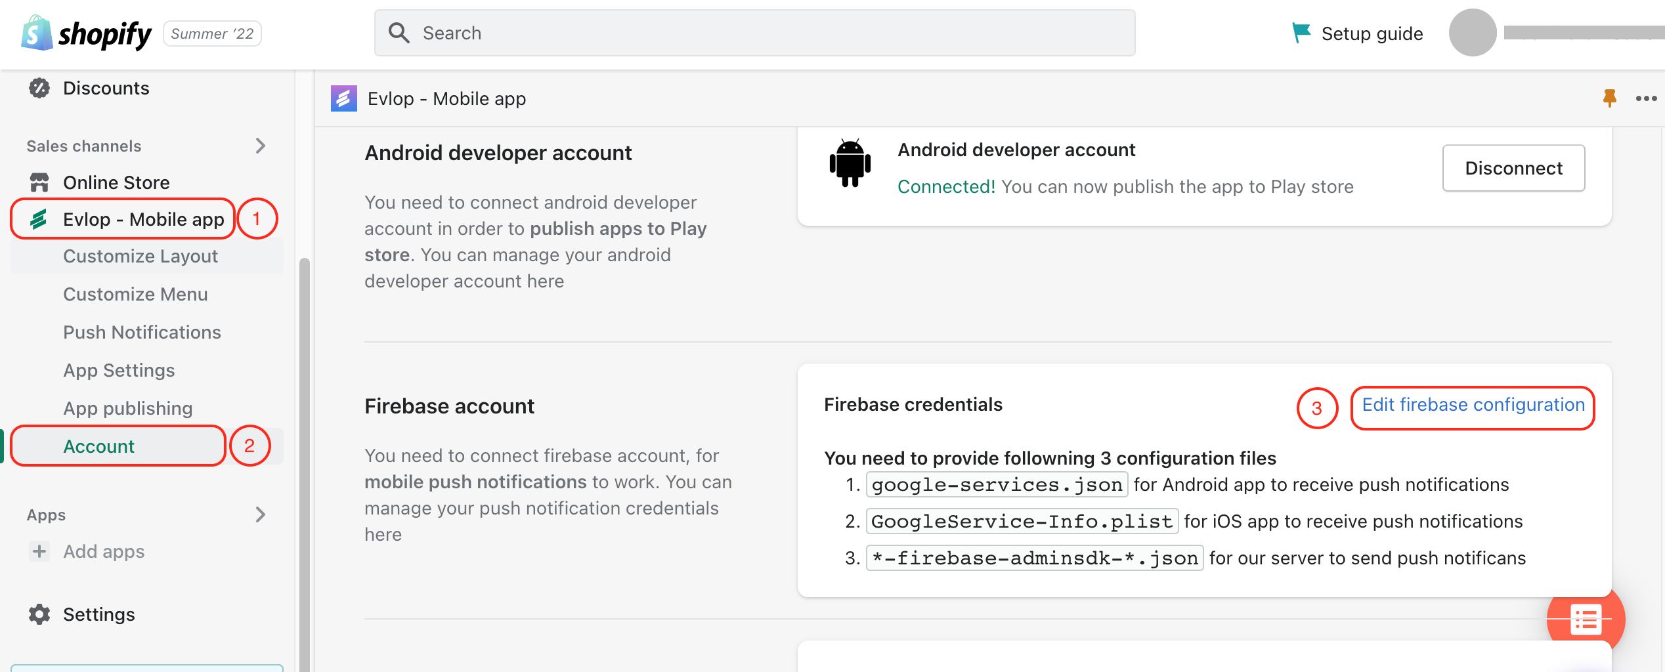The height and width of the screenshot is (672, 1665).
Task: Click the Firebase credentials heading
Action: (913, 405)
